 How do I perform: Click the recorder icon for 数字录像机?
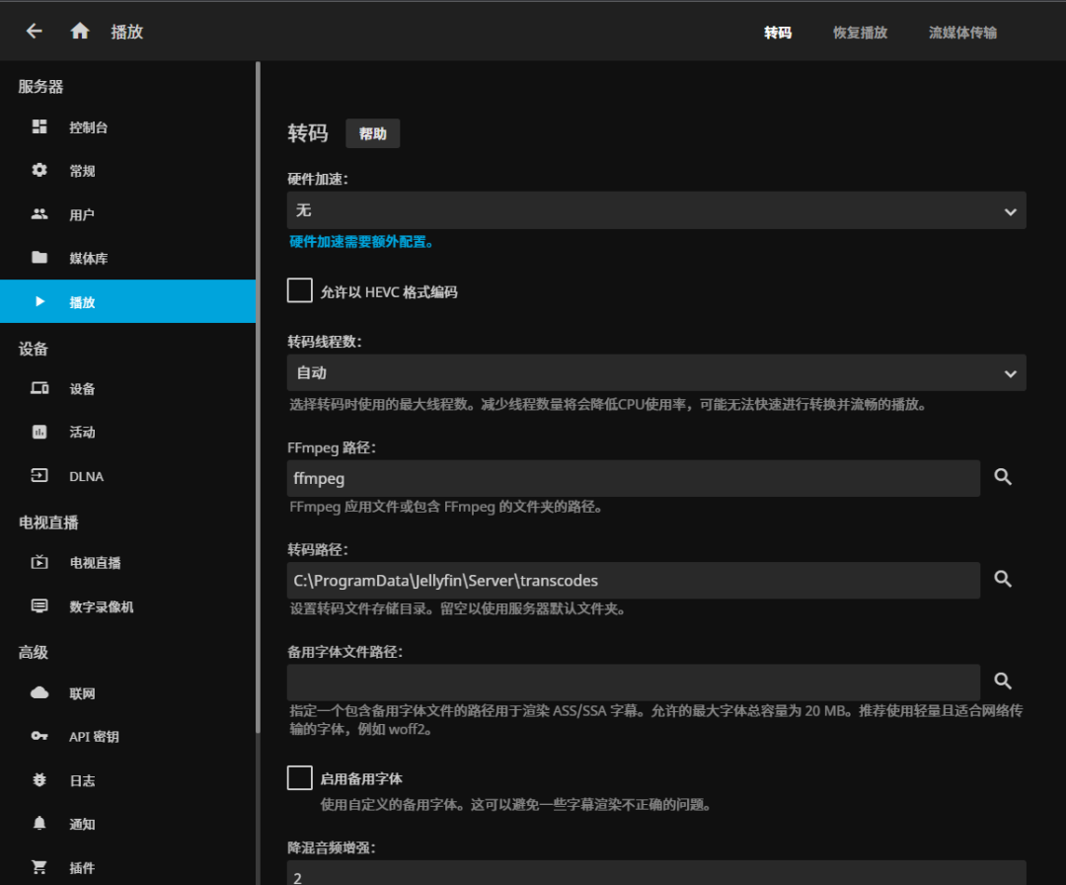[39, 606]
